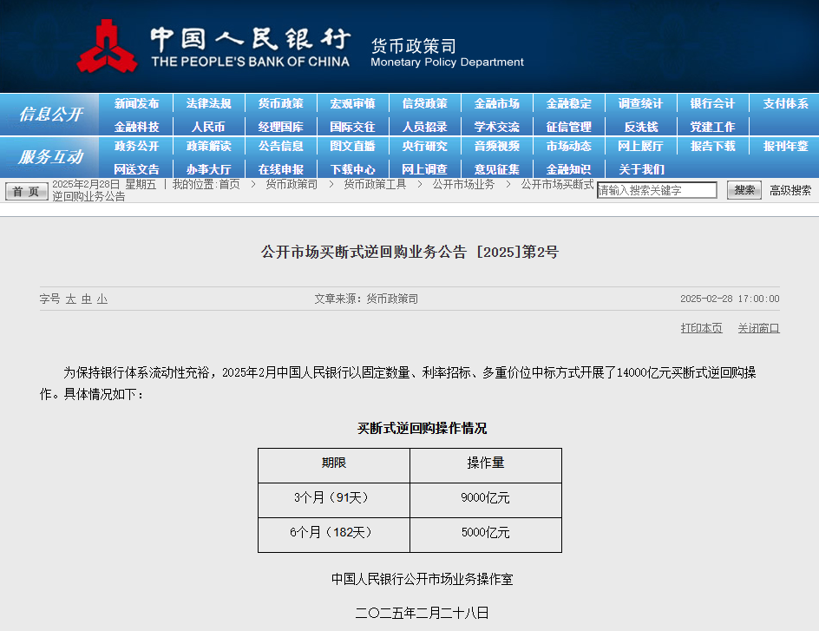Go to 调查统计 section
The height and width of the screenshot is (631, 819).
[640, 103]
